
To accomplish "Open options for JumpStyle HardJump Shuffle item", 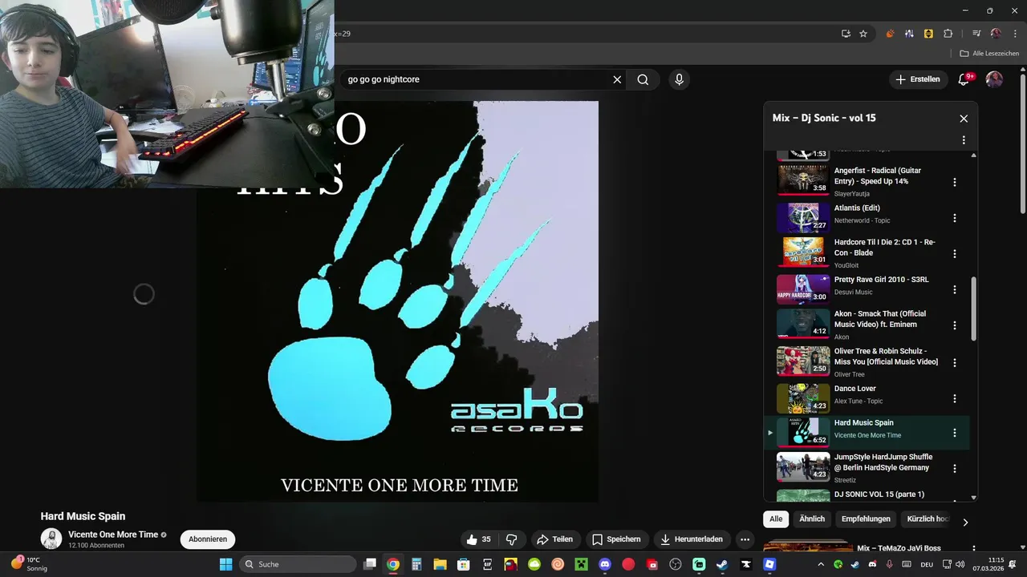I will 955,468.
